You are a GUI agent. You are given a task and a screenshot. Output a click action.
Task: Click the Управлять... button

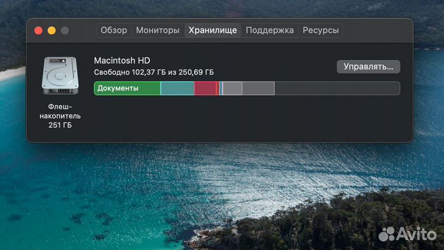click(x=368, y=67)
